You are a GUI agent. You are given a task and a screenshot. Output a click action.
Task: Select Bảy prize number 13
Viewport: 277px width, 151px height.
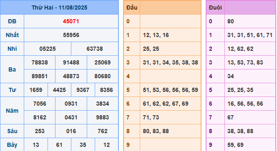click(36, 145)
